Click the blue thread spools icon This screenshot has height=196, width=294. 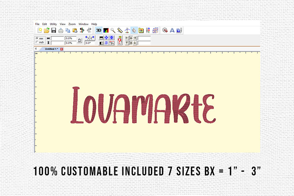click(179, 30)
